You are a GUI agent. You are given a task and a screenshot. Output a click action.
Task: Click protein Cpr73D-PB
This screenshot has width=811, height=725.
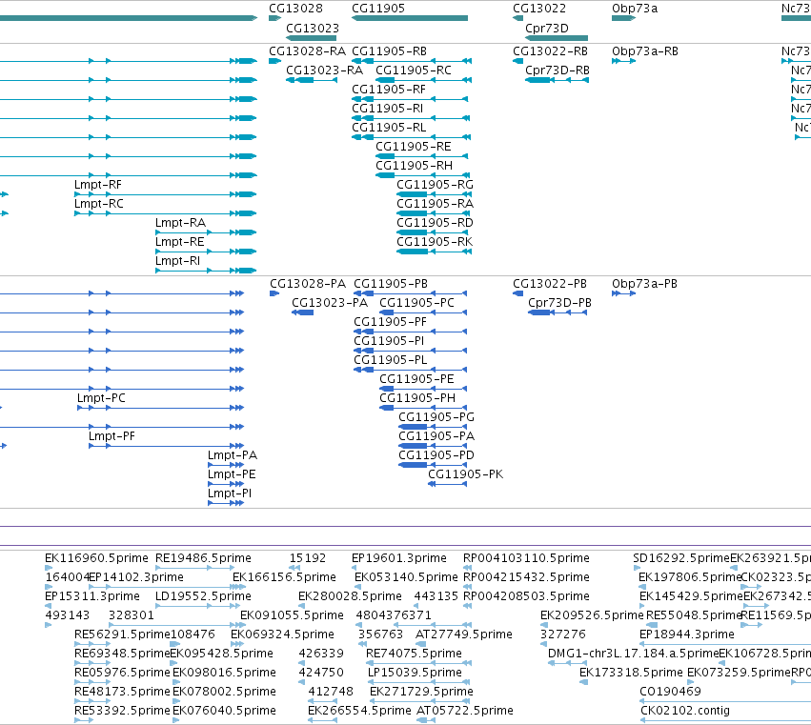tap(559, 303)
